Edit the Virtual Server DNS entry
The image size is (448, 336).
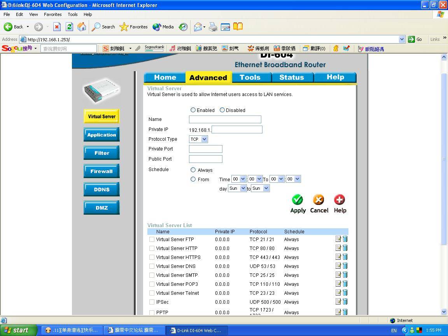(x=338, y=266)
